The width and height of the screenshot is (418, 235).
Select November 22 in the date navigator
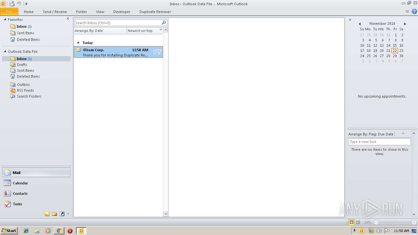click(x=395, y=51)
